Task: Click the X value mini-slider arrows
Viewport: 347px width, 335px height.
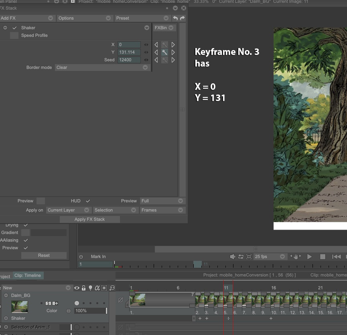Action: click(x=146, y=44)
